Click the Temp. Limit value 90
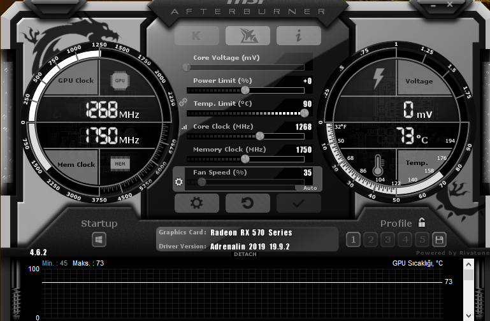490x321 pixels. (x=308, y=104)
